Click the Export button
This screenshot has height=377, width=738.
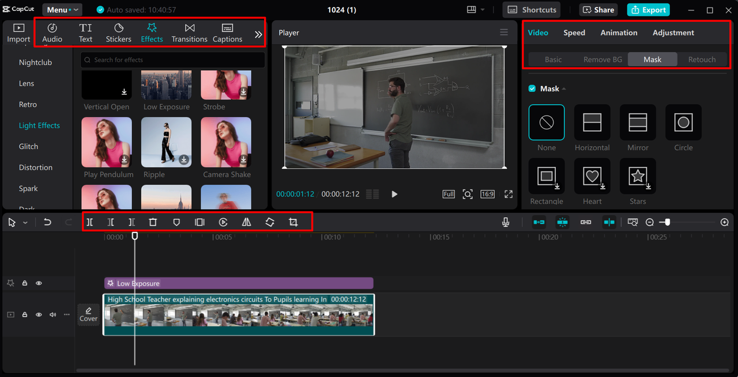pos(648,10)
